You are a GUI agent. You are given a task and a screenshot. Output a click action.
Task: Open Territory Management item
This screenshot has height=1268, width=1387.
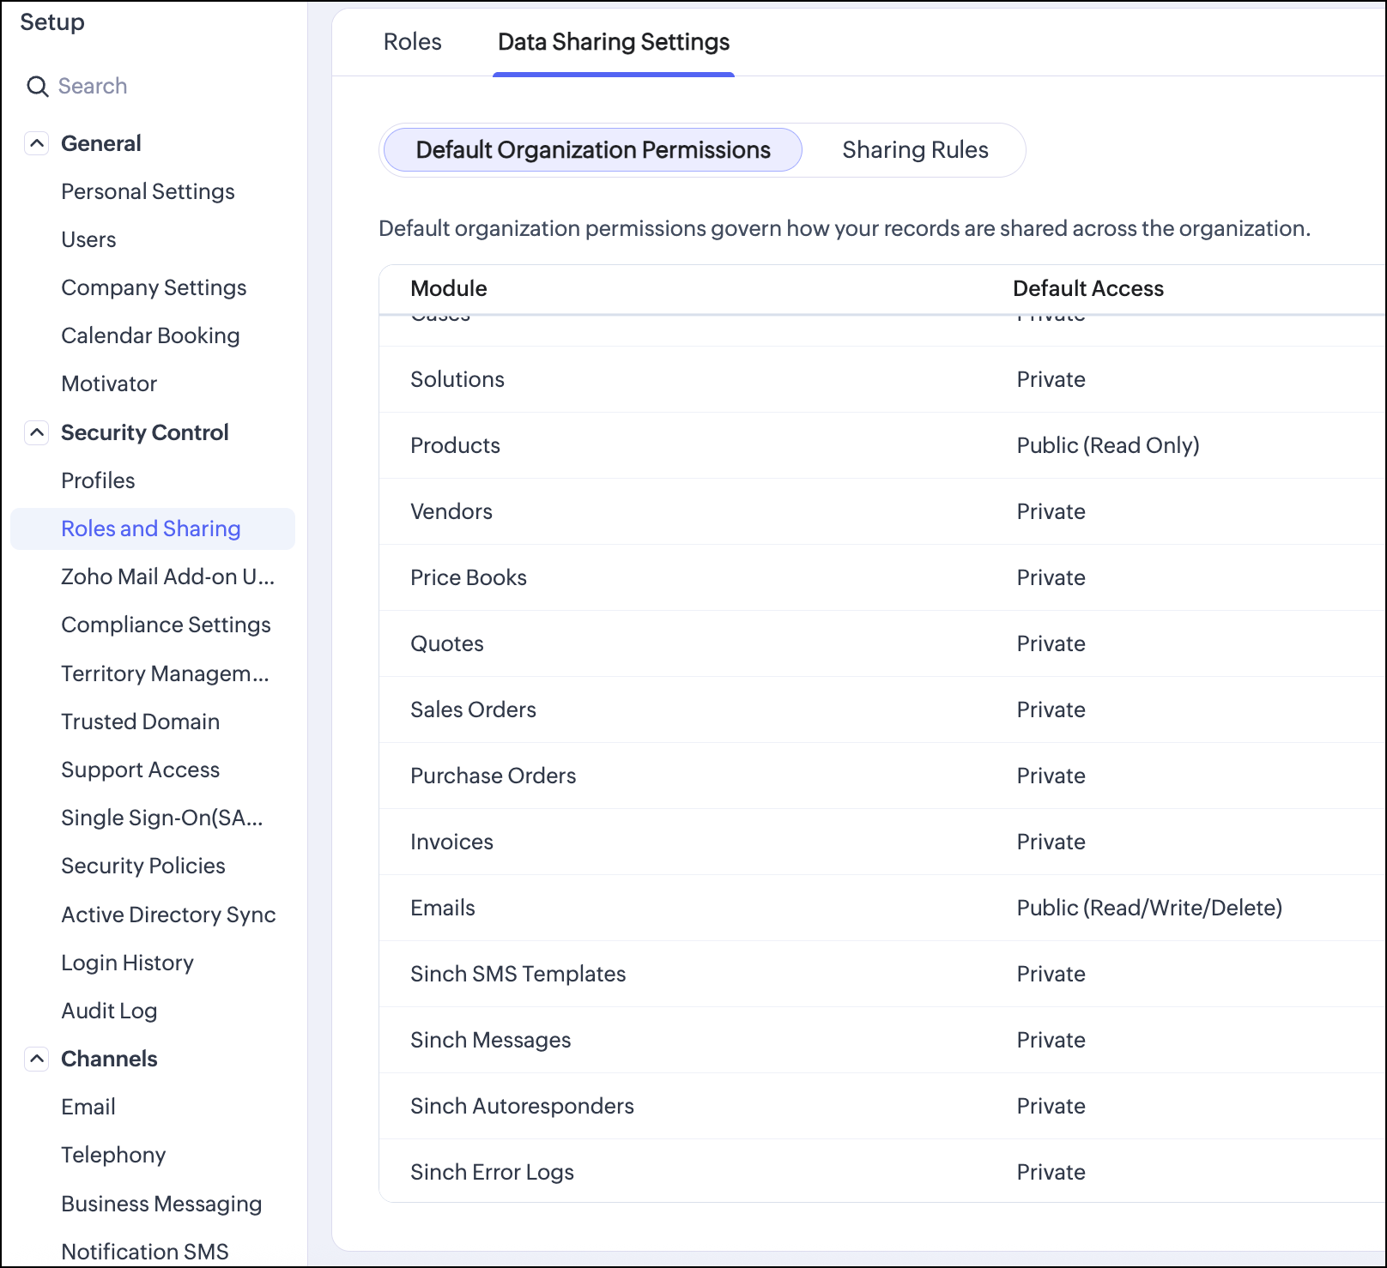tap(165, 673)
